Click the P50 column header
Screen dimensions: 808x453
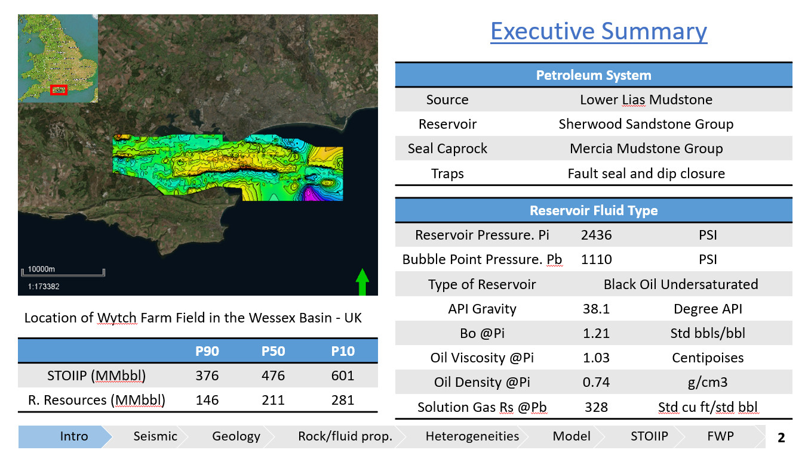pos(273,351)
